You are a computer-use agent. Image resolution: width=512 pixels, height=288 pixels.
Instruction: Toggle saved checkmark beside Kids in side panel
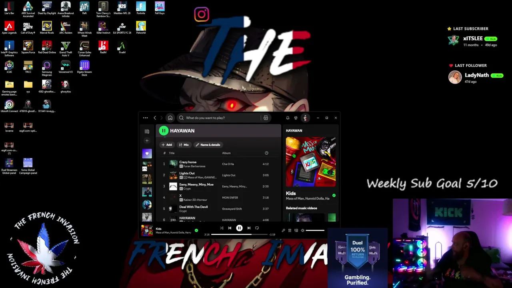334,196
